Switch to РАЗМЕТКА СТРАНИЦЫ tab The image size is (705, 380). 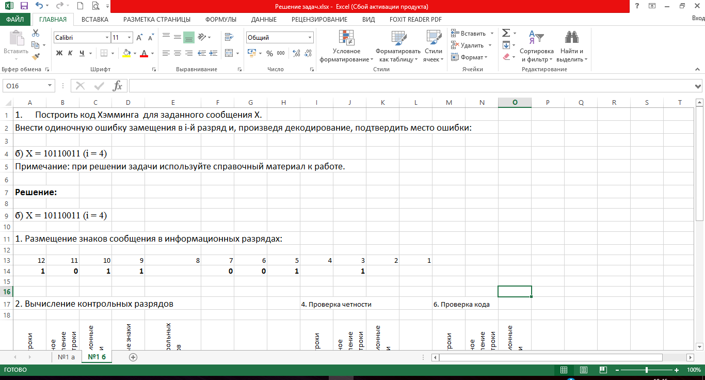[157, 19]
